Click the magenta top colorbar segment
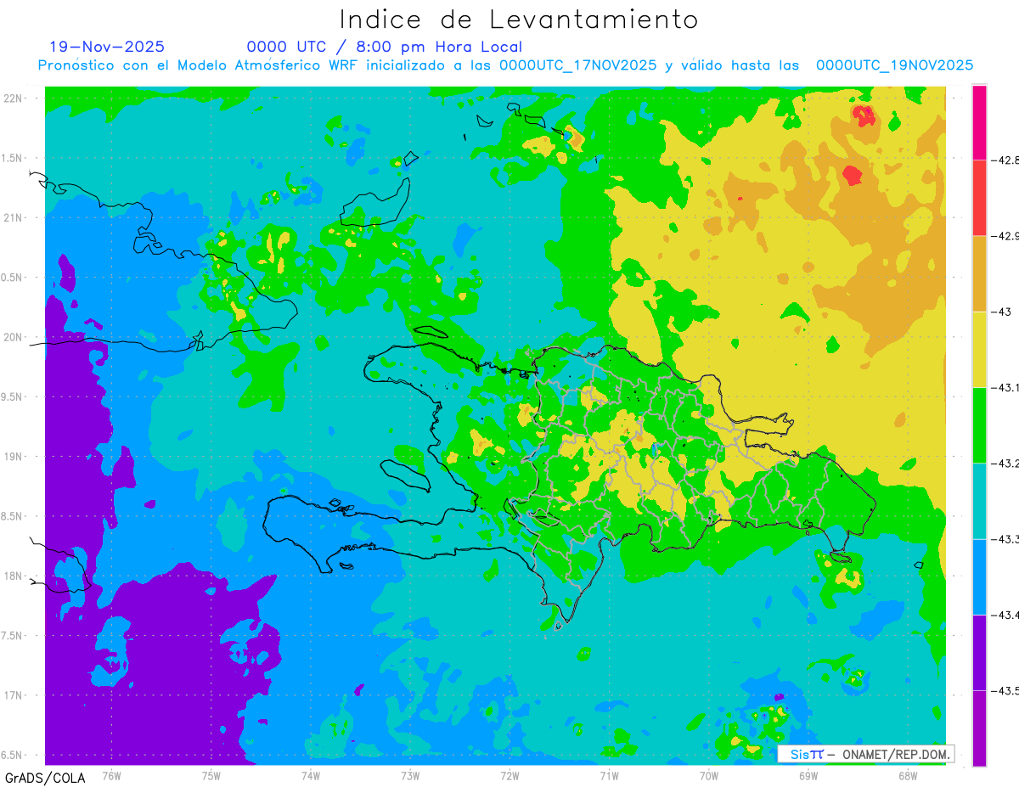Screen dimensions: 1019x787 (x=979, y=122)
